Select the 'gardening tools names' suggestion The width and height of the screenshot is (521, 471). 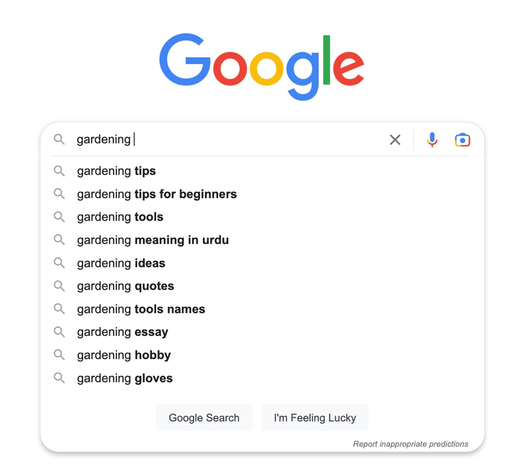[x=142, y=309]
